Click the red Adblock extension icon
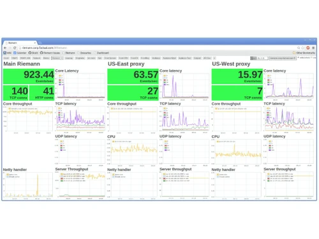319x239 pixels. tap(308, 48)
